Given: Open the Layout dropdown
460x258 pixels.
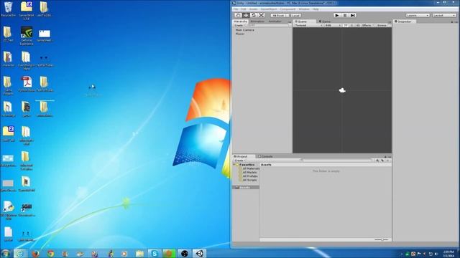Looking at the screenshot, I should 444,15.
